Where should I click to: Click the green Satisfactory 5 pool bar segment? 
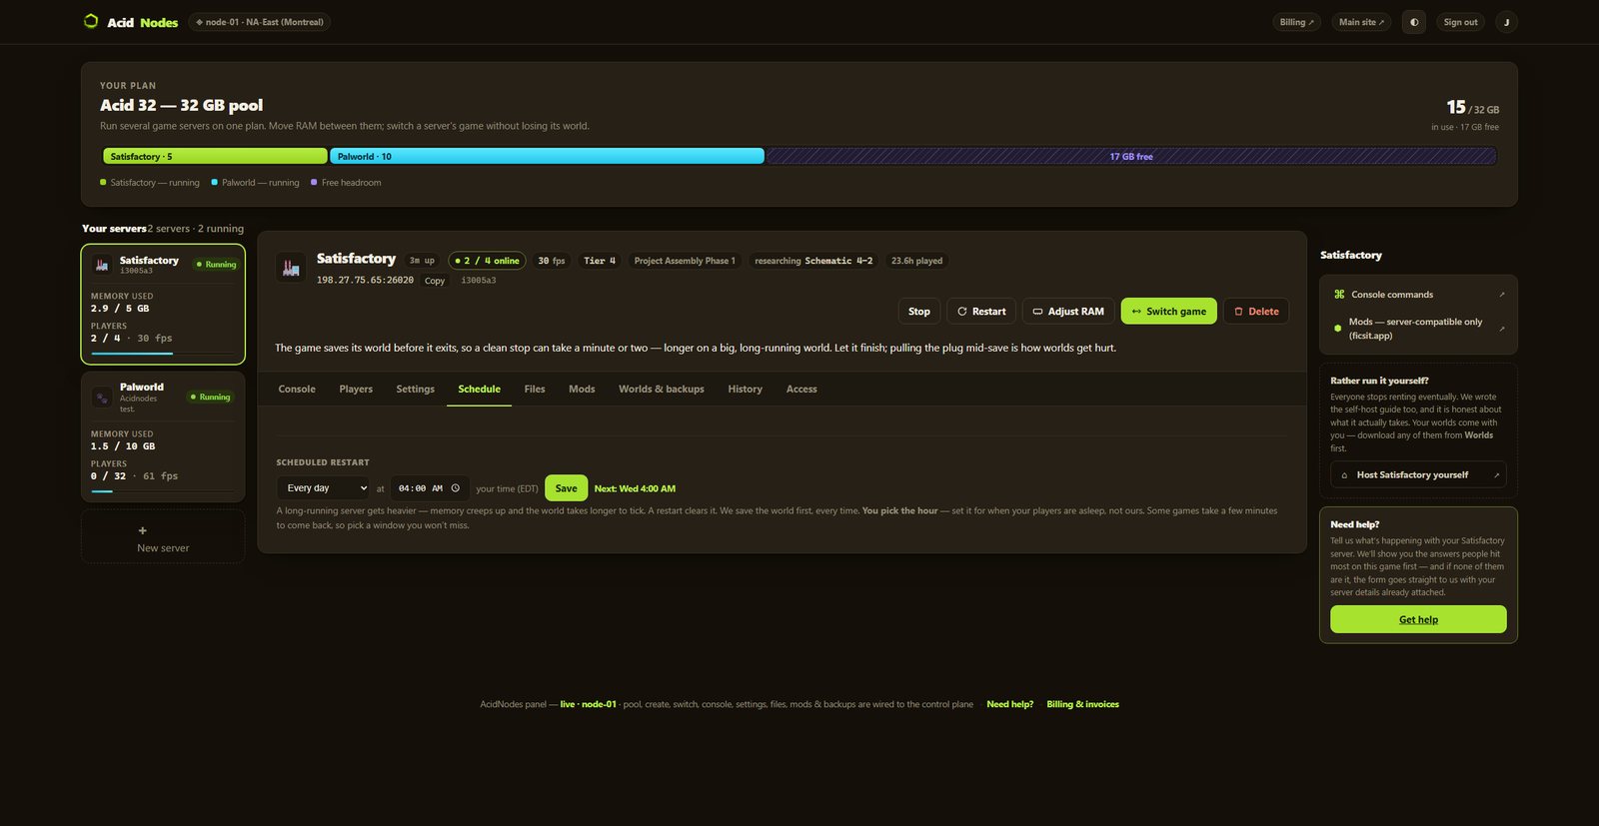(215, 156)
